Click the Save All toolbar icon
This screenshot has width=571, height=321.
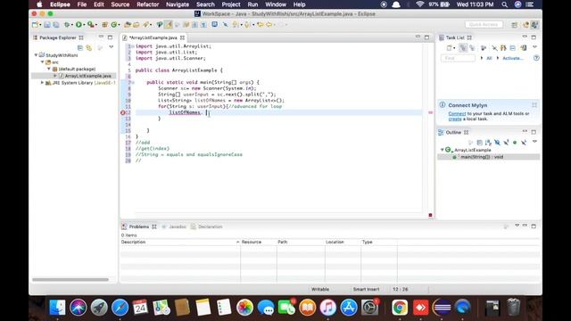(55, 25)
